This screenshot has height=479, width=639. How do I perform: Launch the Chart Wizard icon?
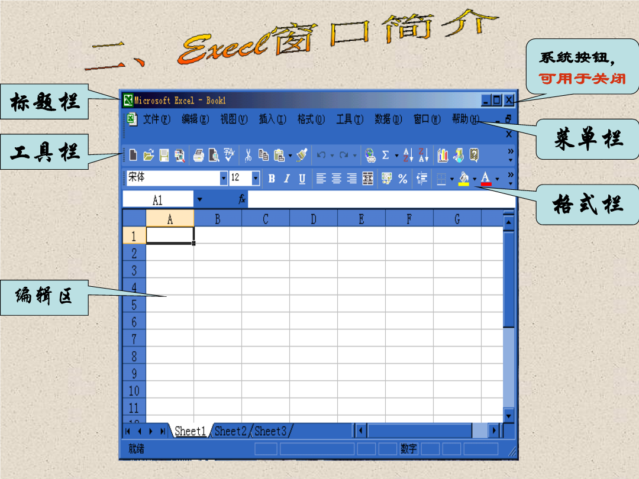coord(443,155)
